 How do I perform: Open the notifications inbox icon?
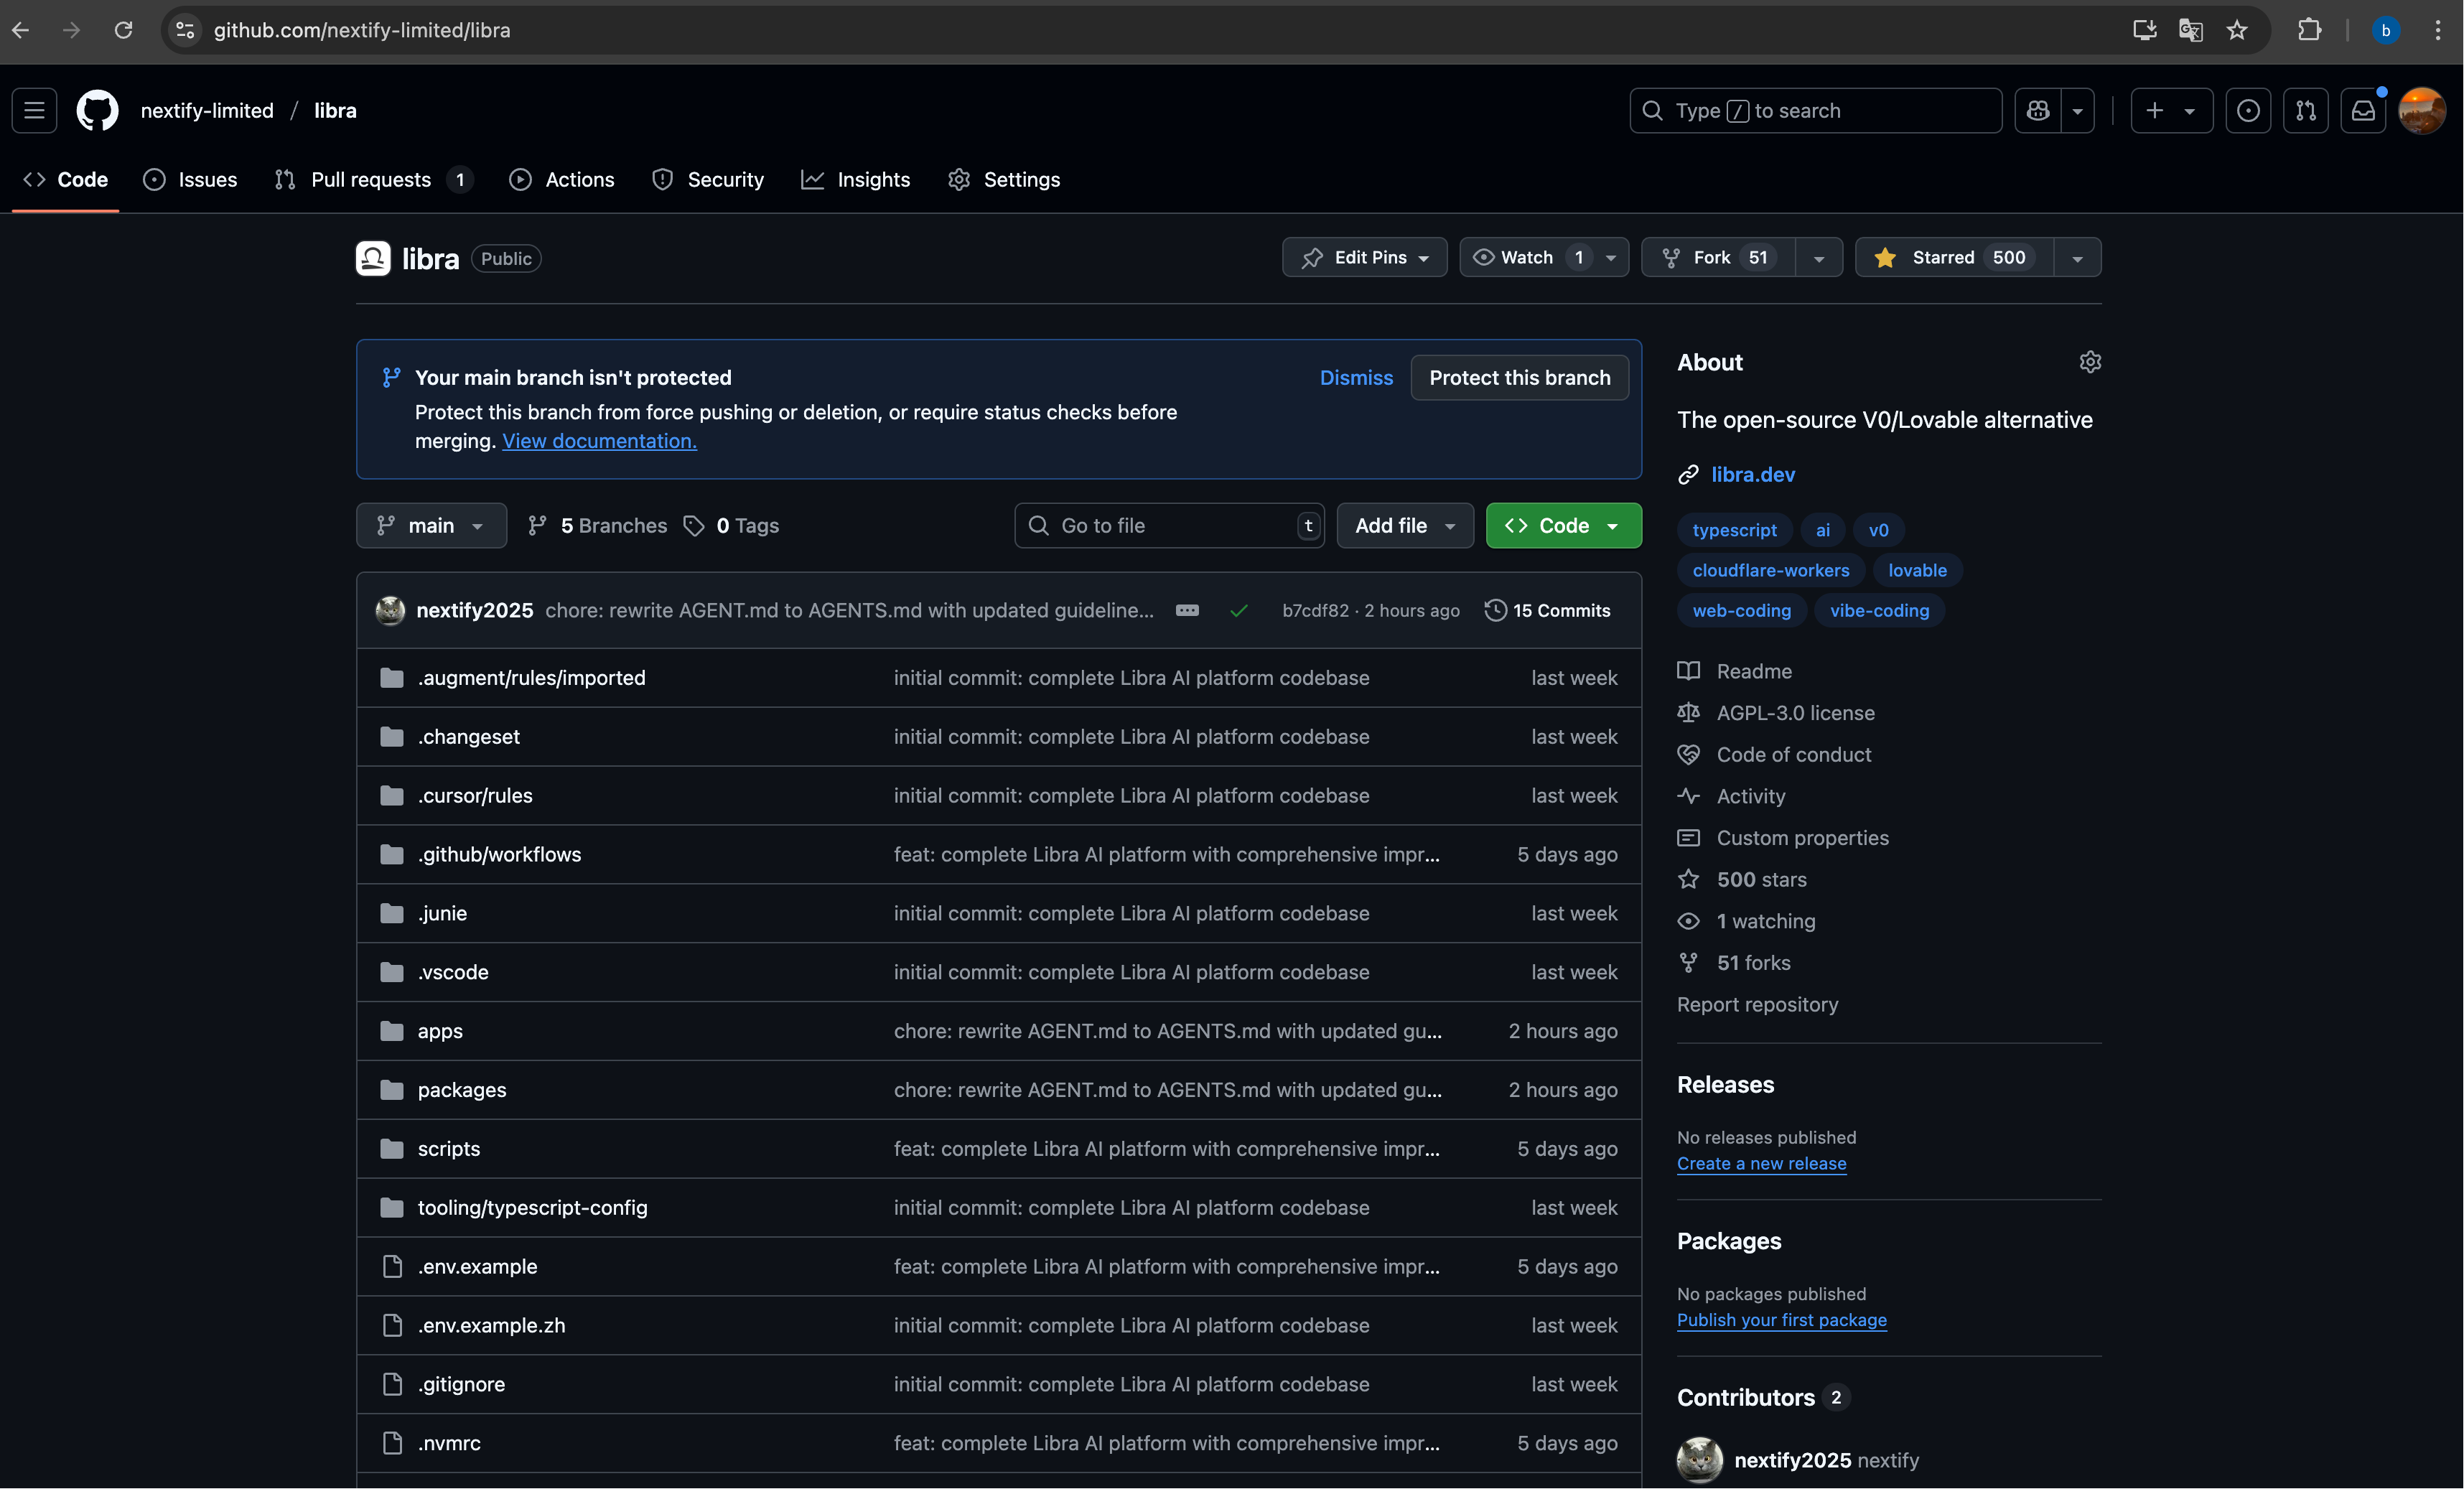(2363, 110)
